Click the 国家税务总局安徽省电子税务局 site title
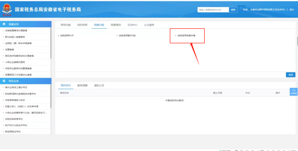Image resolution: width=298 pixels, height=151 pixels. coord(48,9)
